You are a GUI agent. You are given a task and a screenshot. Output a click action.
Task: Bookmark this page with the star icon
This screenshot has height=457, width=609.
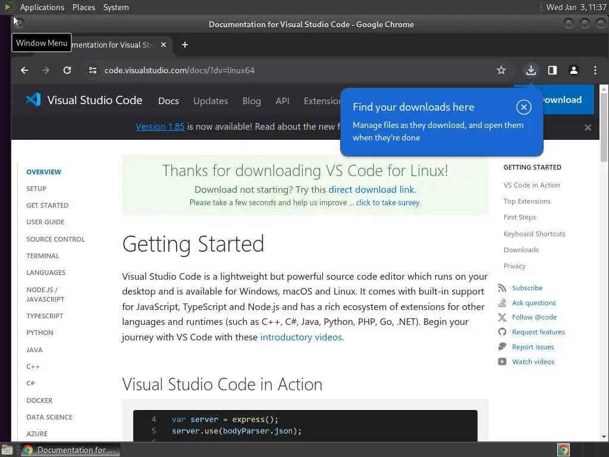pyautogui.click(x=501, y=70)
